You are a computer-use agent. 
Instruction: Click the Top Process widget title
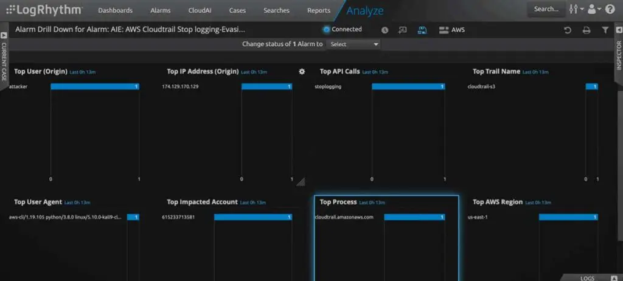pos(338,202)
